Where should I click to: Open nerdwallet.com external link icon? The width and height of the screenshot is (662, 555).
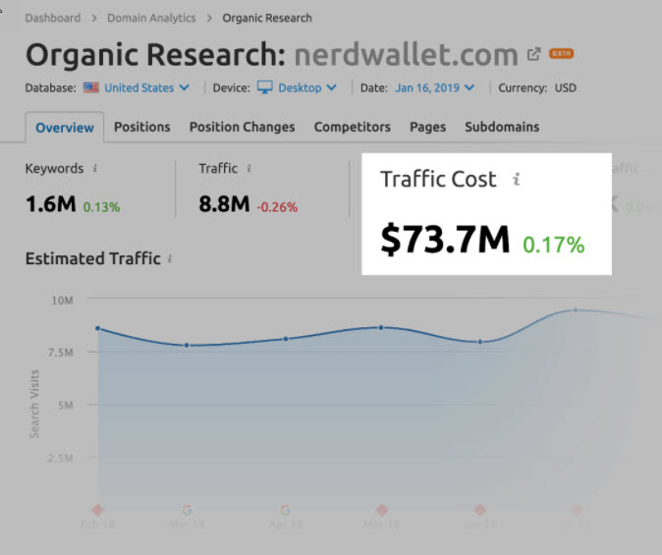pos(533,54)
